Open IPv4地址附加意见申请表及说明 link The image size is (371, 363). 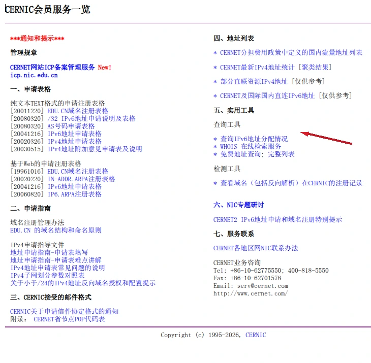[95, 149]
